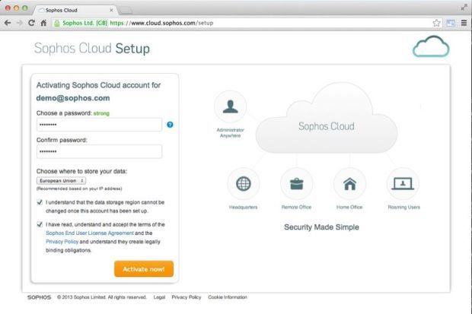Reload the page with the refresh icon
This screenshot has height=314, width=472.
pyautogui.click(x=31, y=23)
